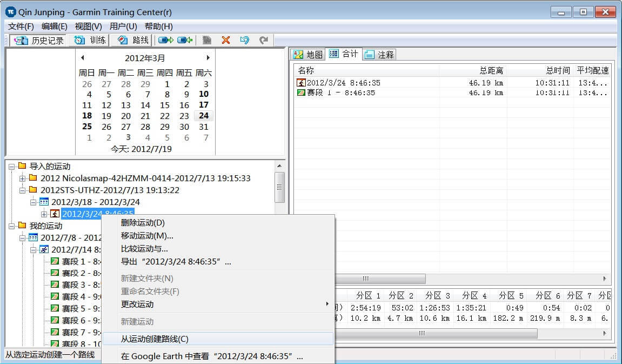Click the red X delete toolbar icon

pyautogui.click(x=226, y=40)
